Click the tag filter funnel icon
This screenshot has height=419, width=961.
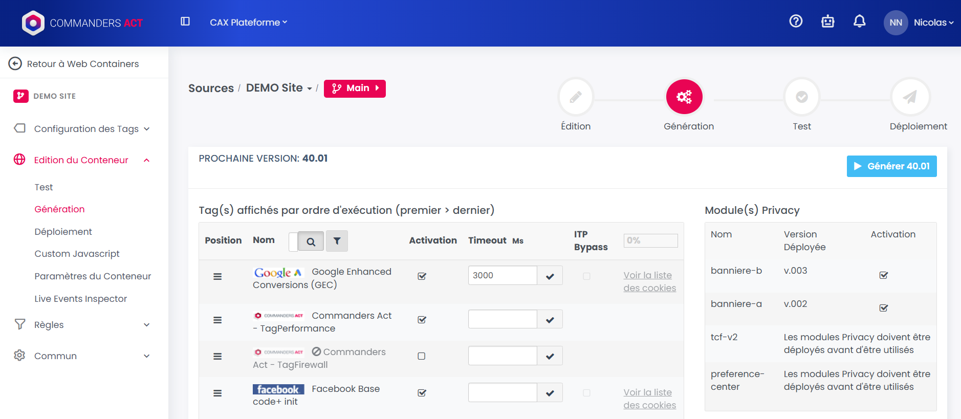337,241
